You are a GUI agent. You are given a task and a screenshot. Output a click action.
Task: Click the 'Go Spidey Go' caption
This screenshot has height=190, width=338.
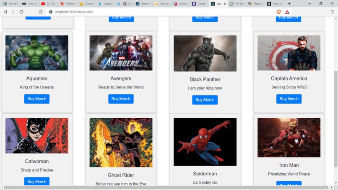pyautogui.click(x=205, y=182)
